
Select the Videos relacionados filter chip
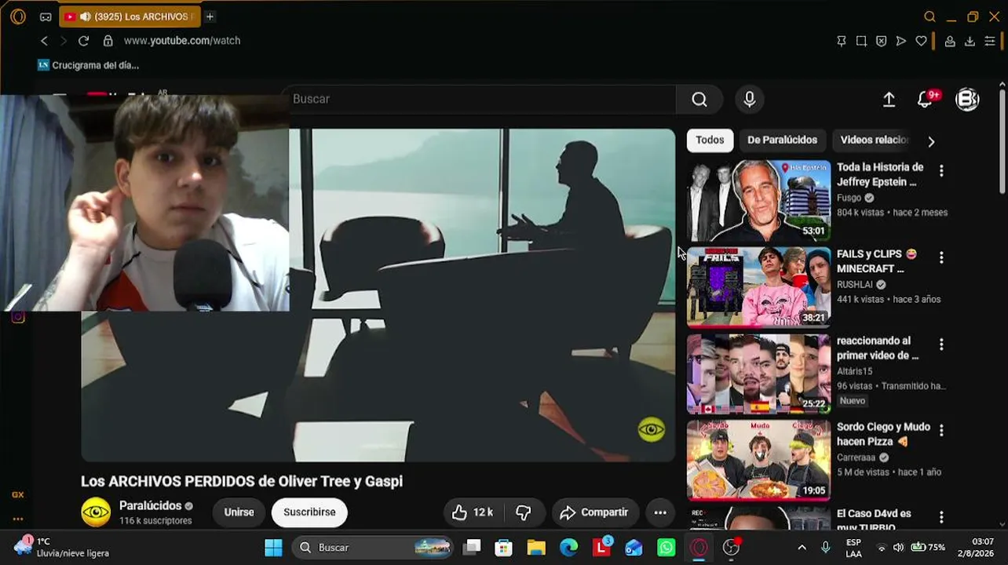point(875,140)
